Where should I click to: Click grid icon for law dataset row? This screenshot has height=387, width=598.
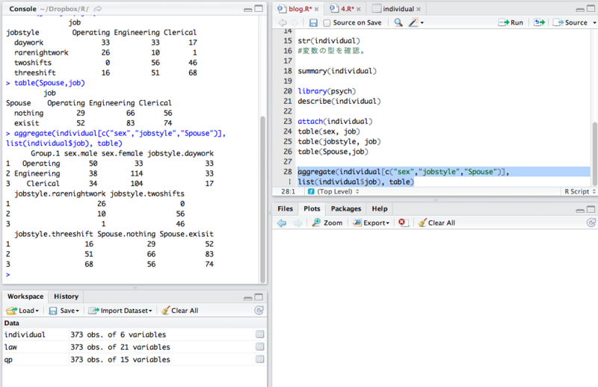(x=259, y=347)
